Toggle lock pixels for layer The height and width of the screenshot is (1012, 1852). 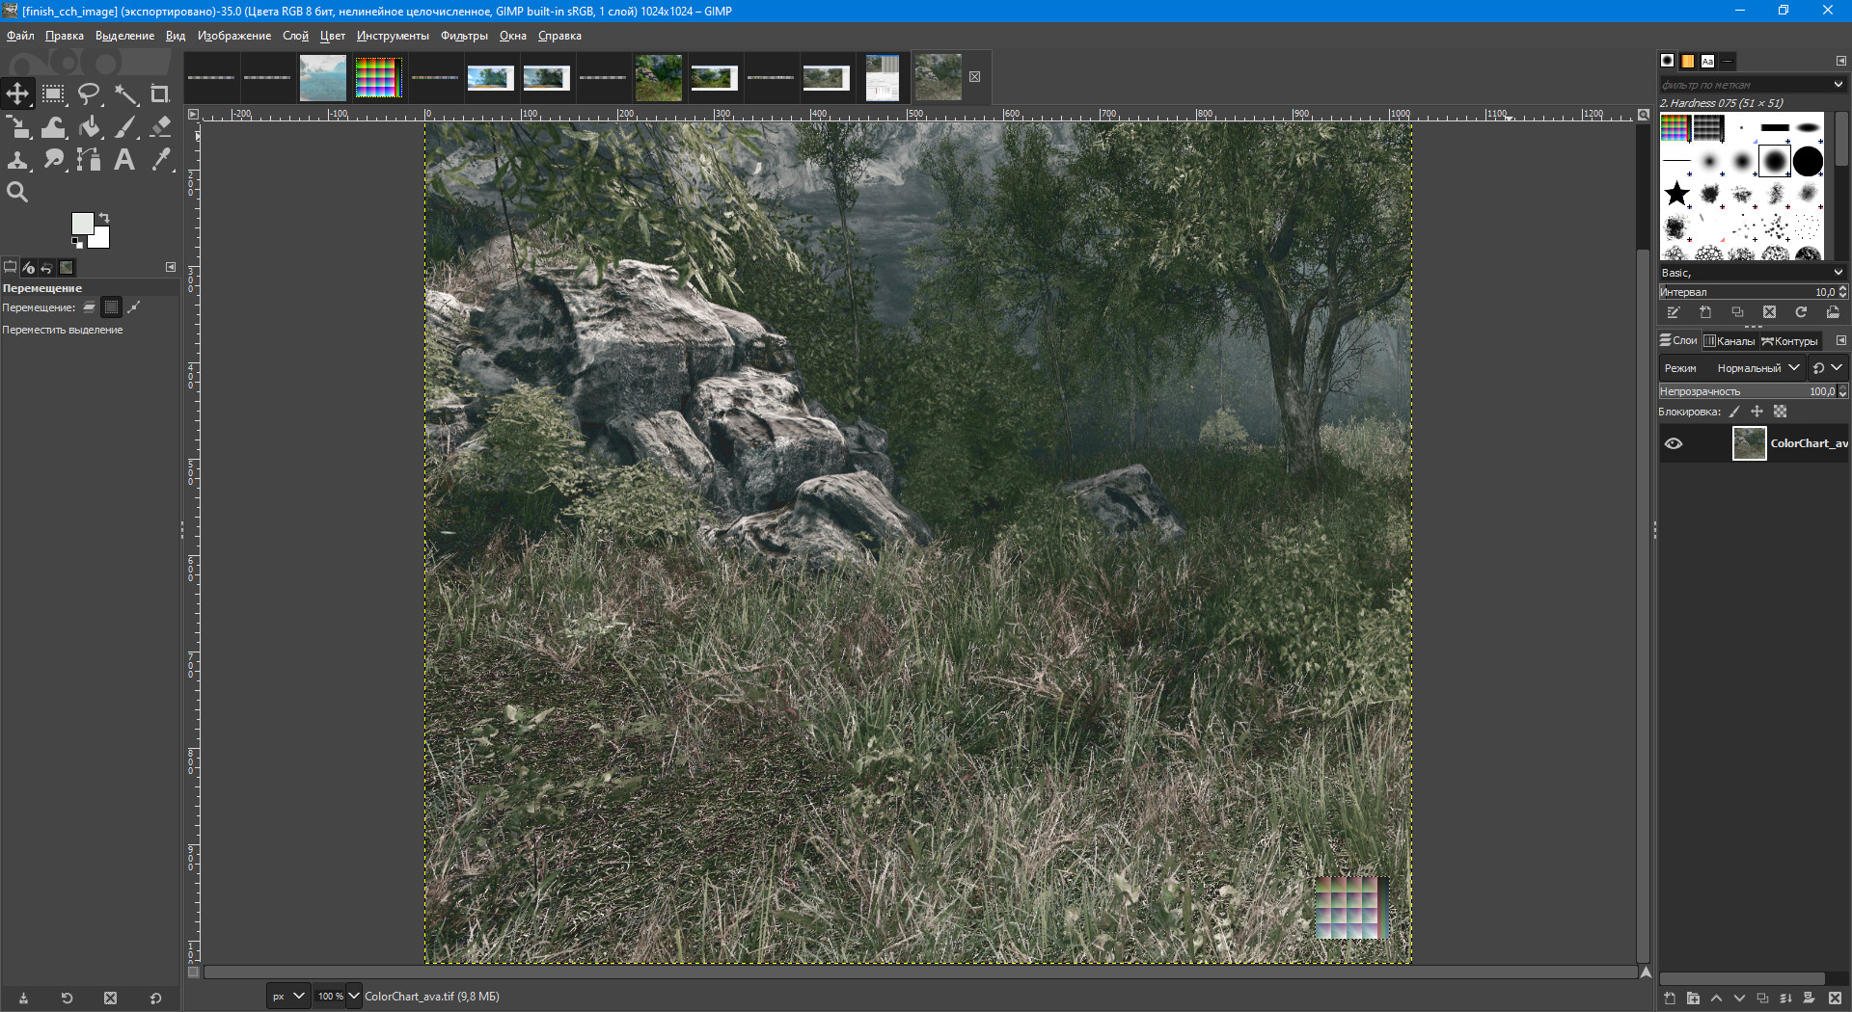(x=1733, y=412)
